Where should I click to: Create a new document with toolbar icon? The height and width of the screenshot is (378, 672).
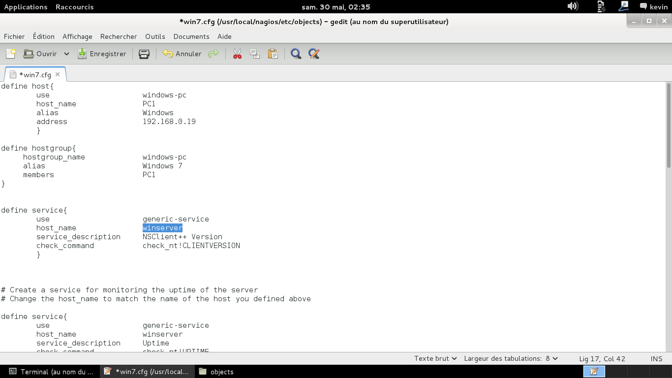pos(11,54)
